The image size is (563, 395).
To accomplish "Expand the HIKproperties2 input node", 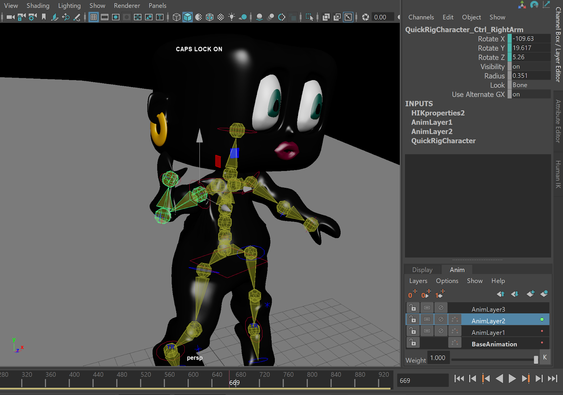I will coord(438,113).
